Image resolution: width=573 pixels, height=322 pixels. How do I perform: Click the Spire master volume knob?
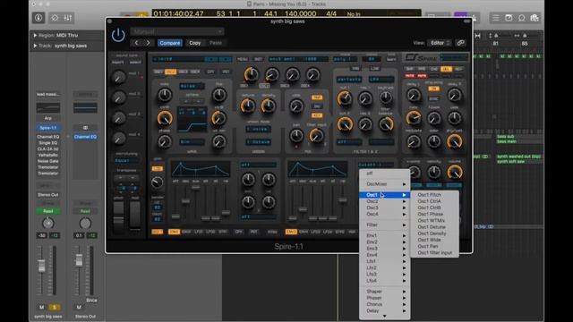click(x=455, y=172)
